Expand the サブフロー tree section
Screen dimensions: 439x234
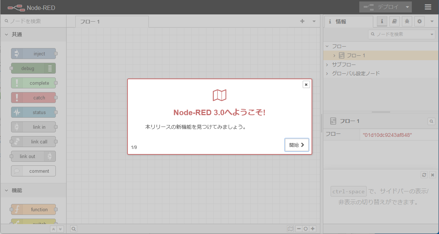(x=327, y=65)
